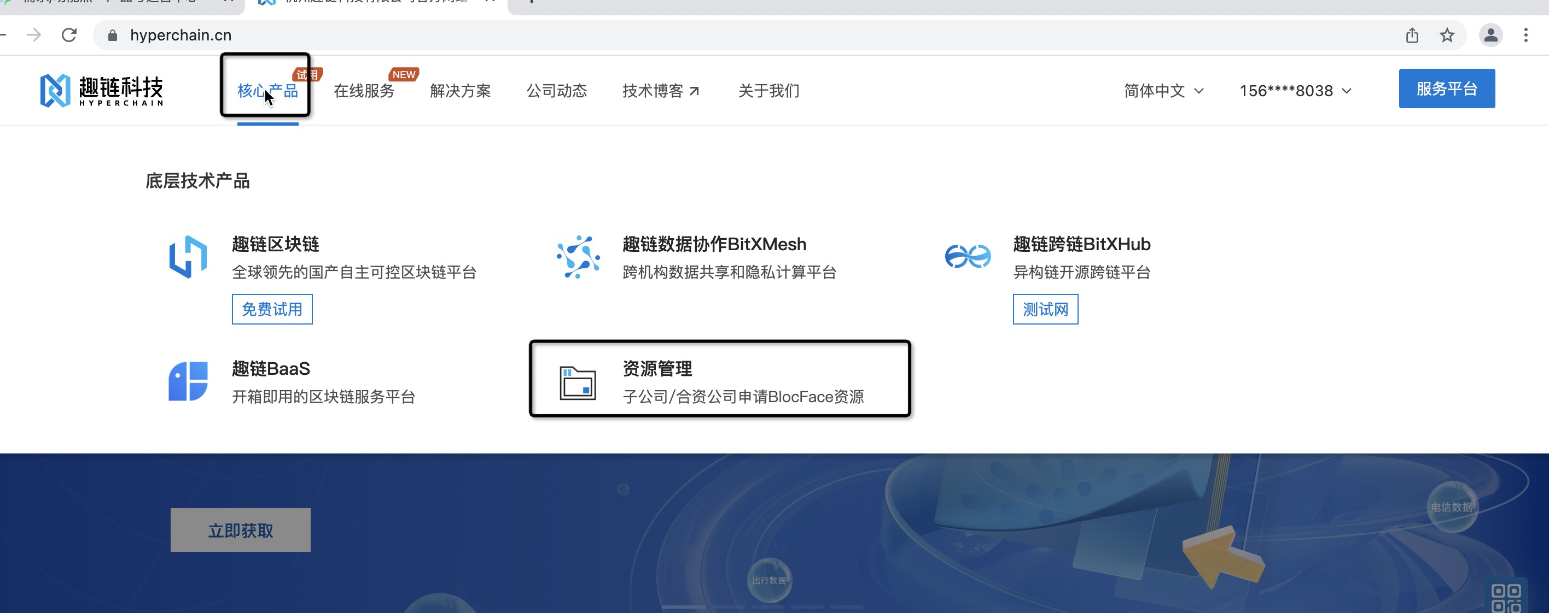Open the 资源管理 link
The image size is (1549, 613).
tap(657, 369)
